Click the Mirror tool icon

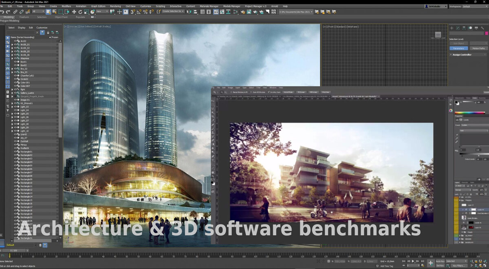pos(189,12)
